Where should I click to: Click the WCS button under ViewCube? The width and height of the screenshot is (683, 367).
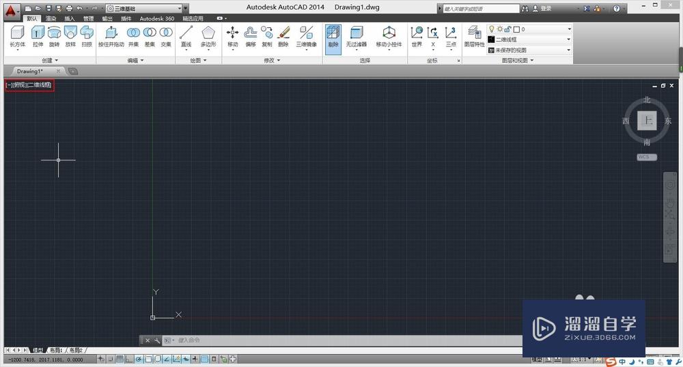(646, 157)
